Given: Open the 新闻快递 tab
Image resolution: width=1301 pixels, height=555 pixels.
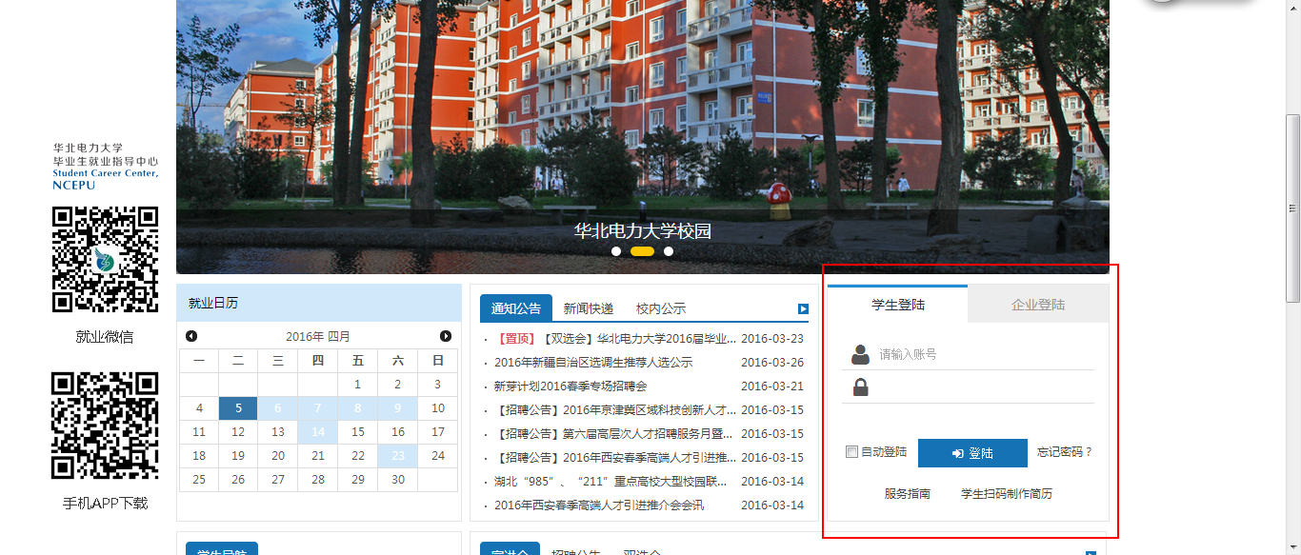Looking at the screenshot, I should point(588,308).
